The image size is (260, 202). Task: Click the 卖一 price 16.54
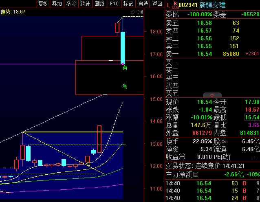coord(205,54)
